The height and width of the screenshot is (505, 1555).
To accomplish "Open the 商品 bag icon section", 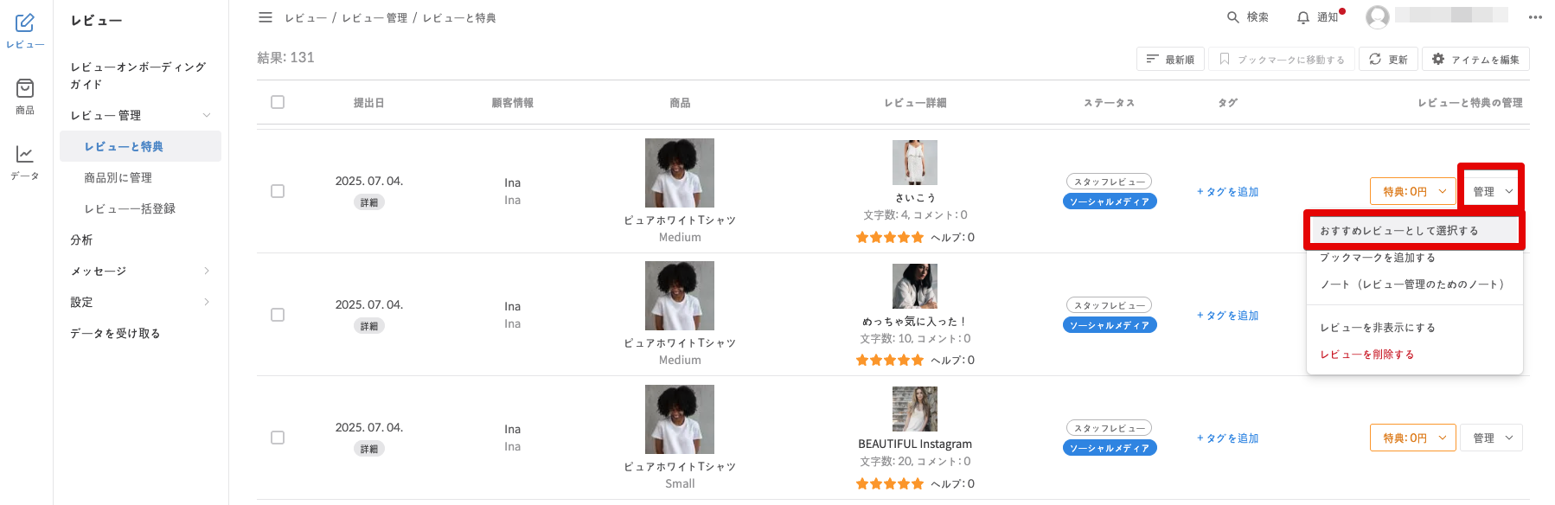I will pos(25,96).
